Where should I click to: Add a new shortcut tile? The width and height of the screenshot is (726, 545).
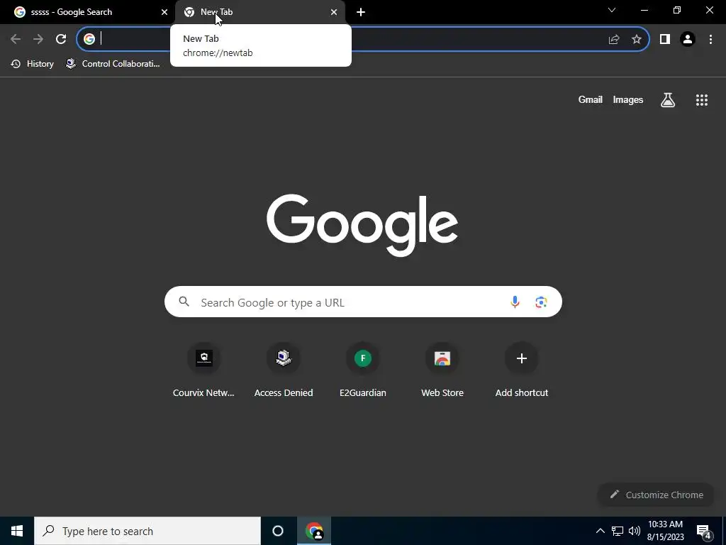point(521,370)
